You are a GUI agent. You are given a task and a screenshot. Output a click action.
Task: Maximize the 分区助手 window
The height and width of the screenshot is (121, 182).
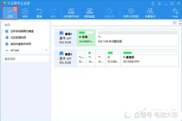172,3
